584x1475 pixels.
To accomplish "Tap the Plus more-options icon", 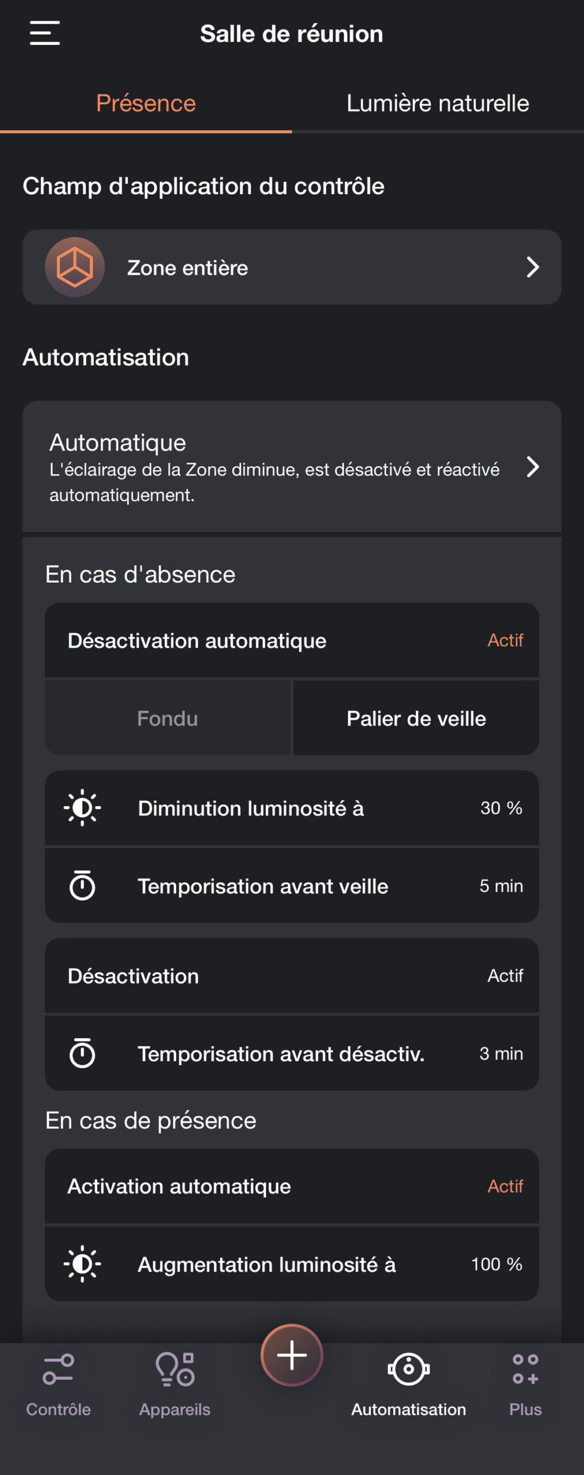I will click(x=525, y=1369).
